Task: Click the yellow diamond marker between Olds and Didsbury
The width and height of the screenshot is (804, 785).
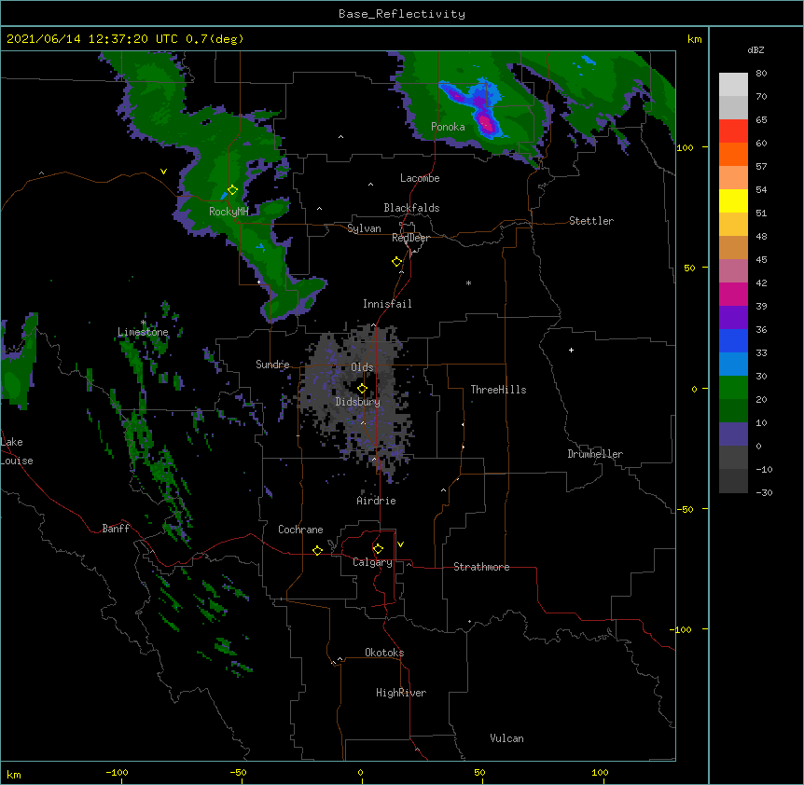Action: click(x=362, y=389)
